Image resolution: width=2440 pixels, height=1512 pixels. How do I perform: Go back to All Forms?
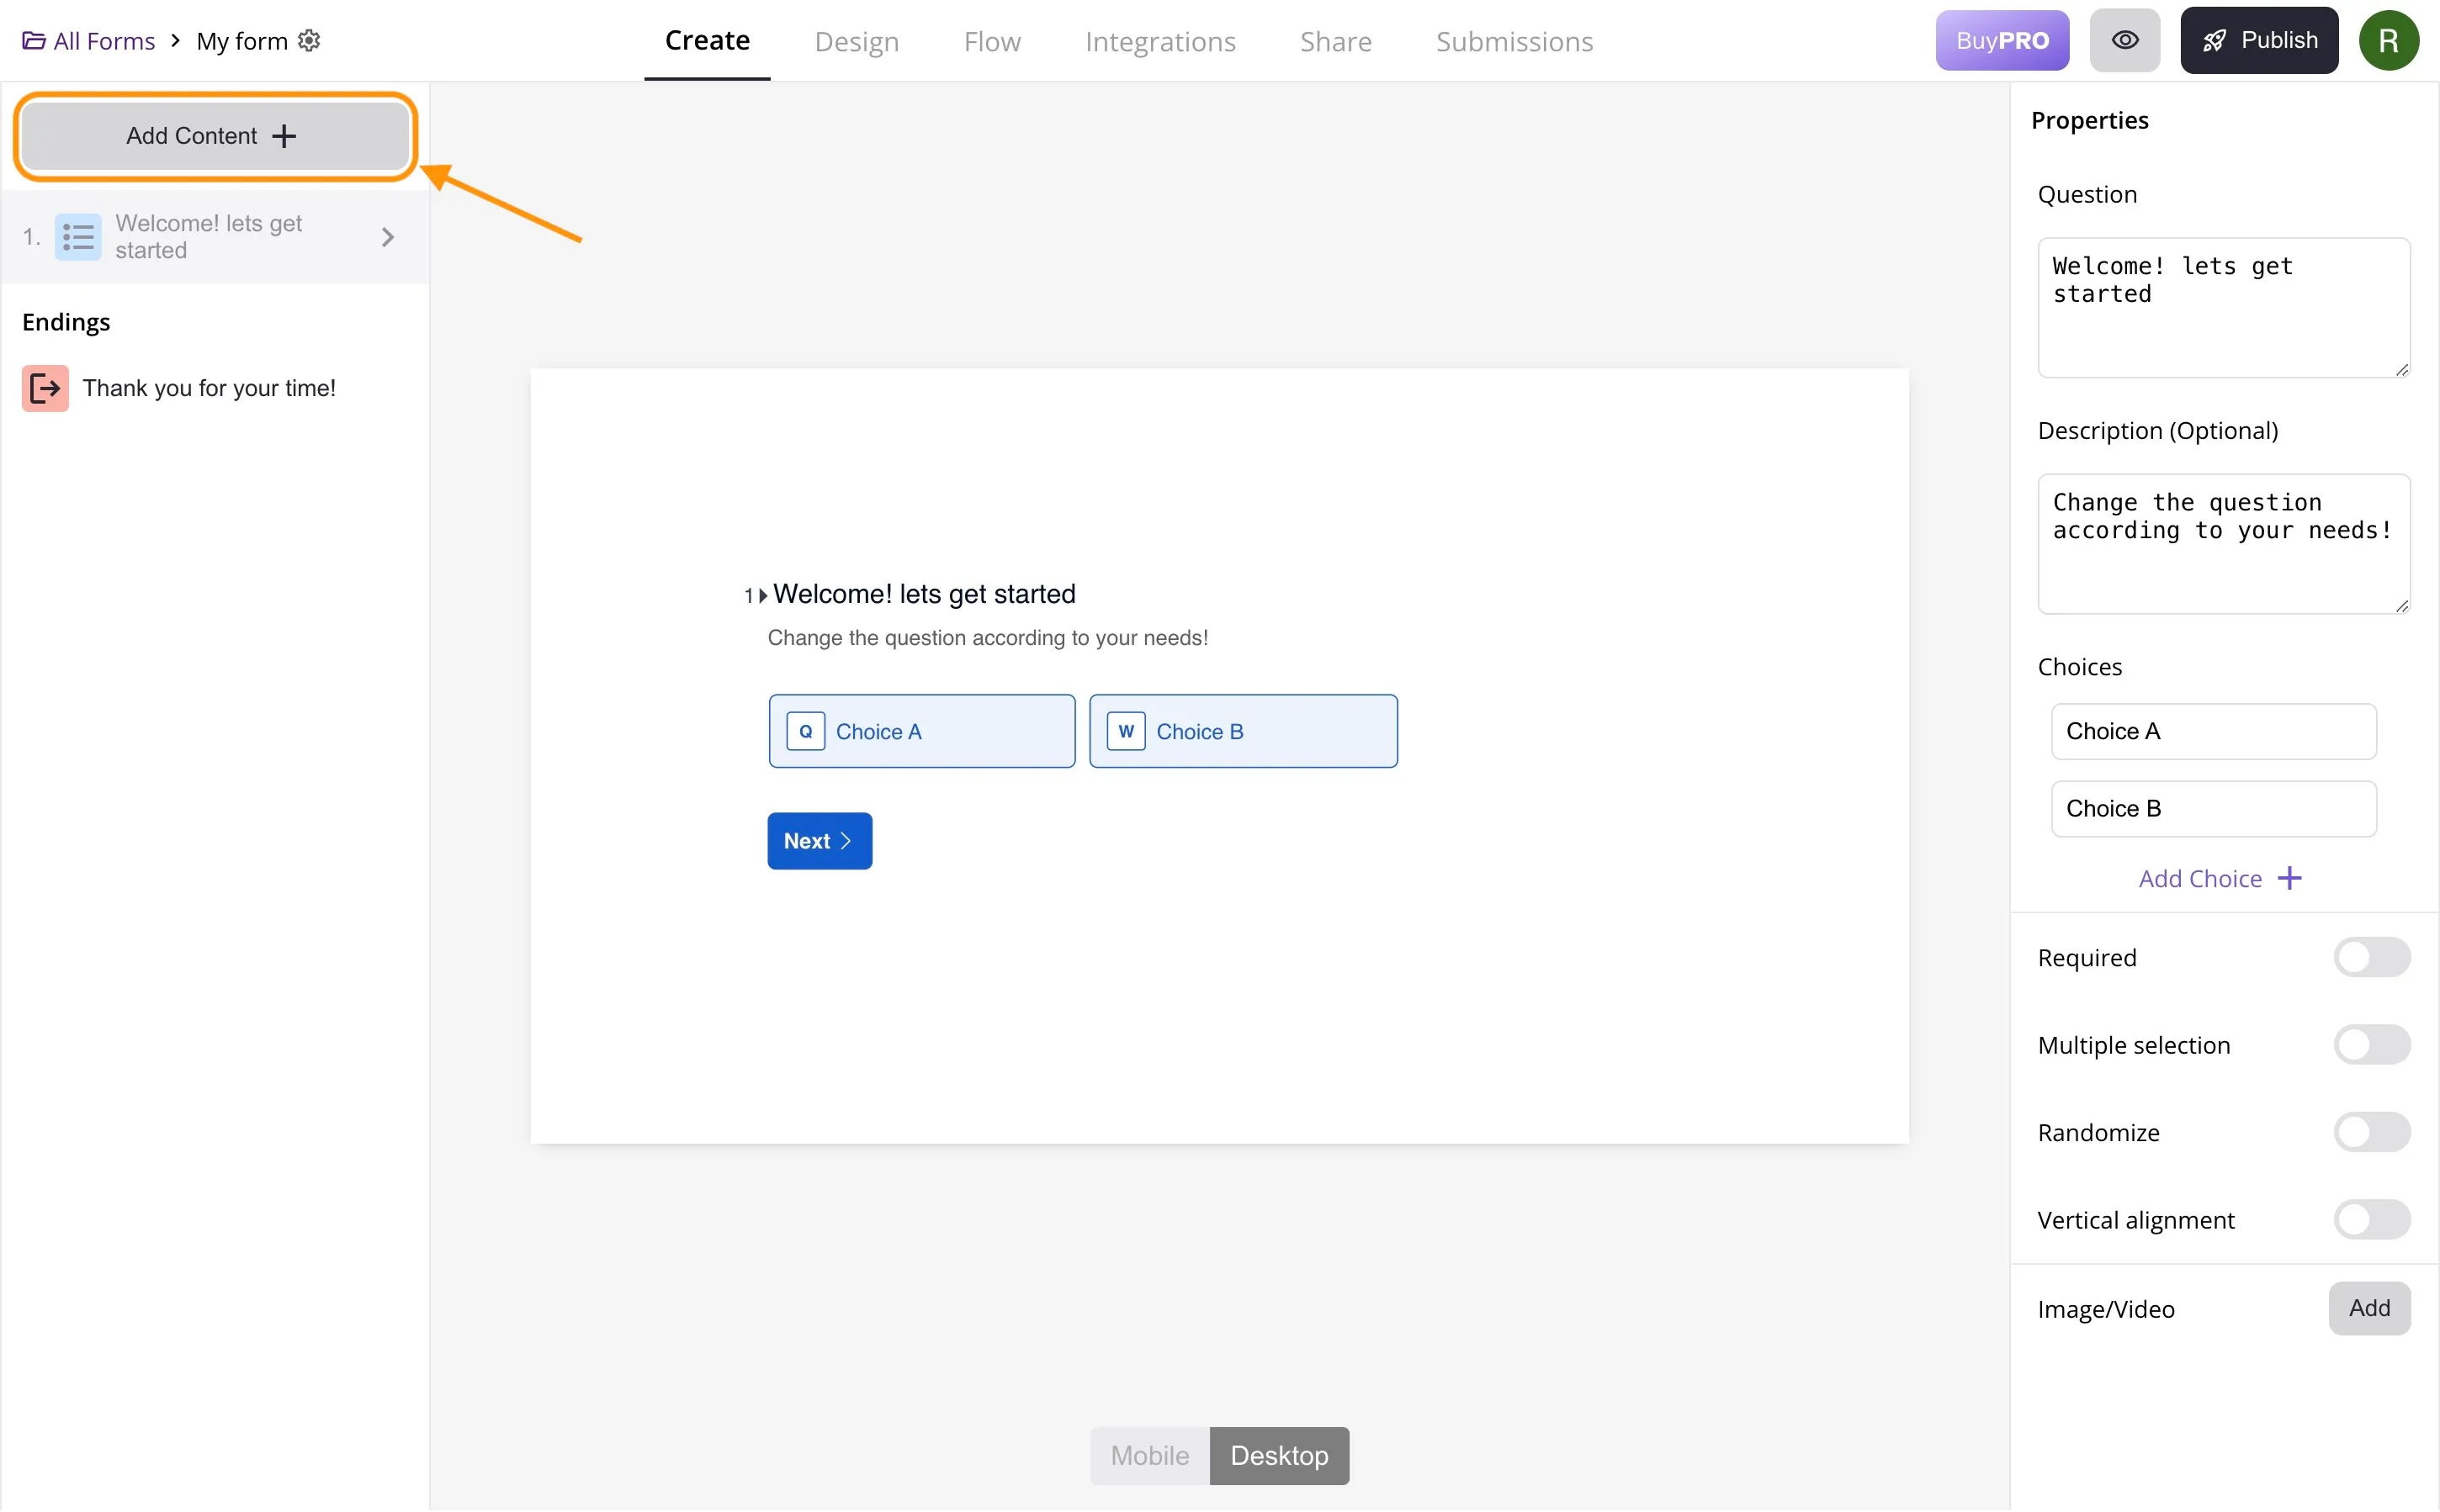(89, 41)
